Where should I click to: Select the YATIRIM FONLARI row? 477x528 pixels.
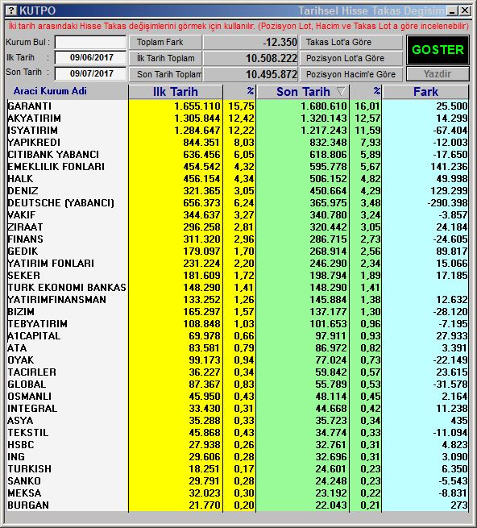(238, 264)
